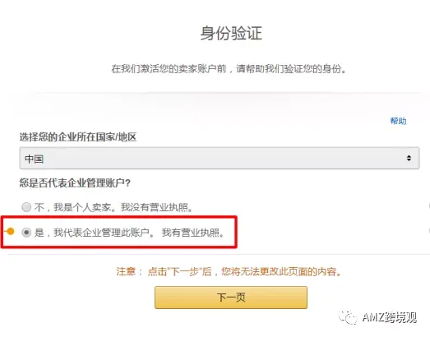Click the up-down arrow icon on country selector

409,158
